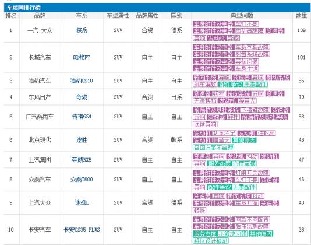
Task: Click the count value 47
Action: coord(301,160)
